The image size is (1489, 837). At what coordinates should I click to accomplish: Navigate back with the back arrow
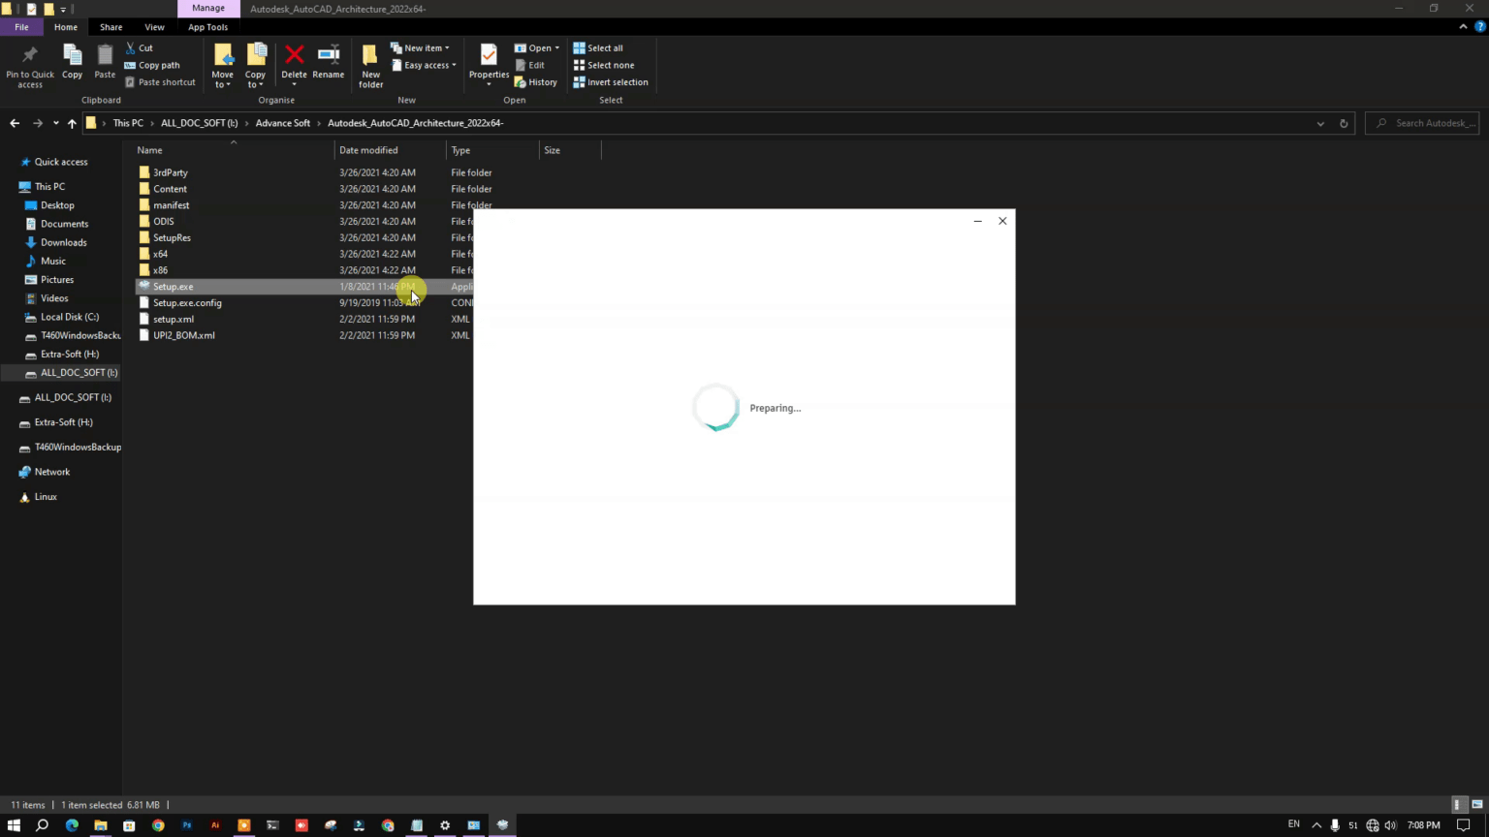pos(15,122)
